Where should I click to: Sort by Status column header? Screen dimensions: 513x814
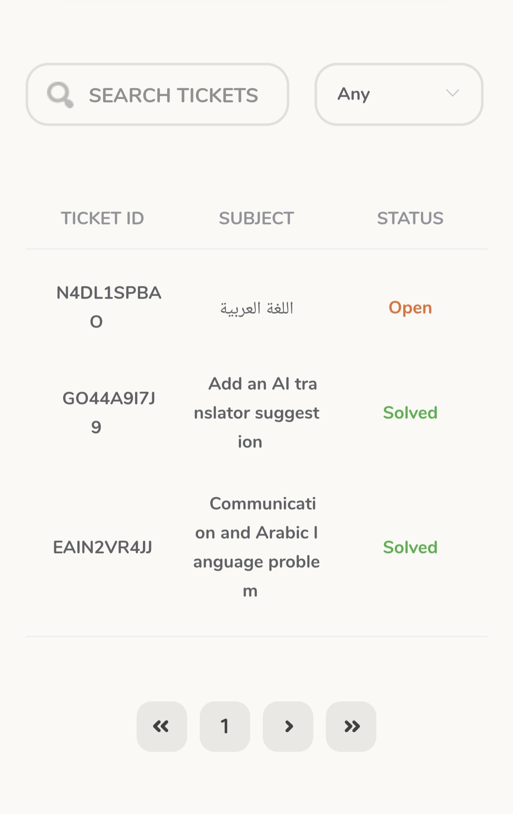point(410,218)
